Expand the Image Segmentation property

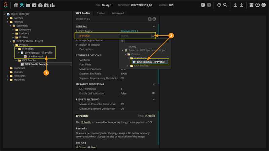pos(77,40)
